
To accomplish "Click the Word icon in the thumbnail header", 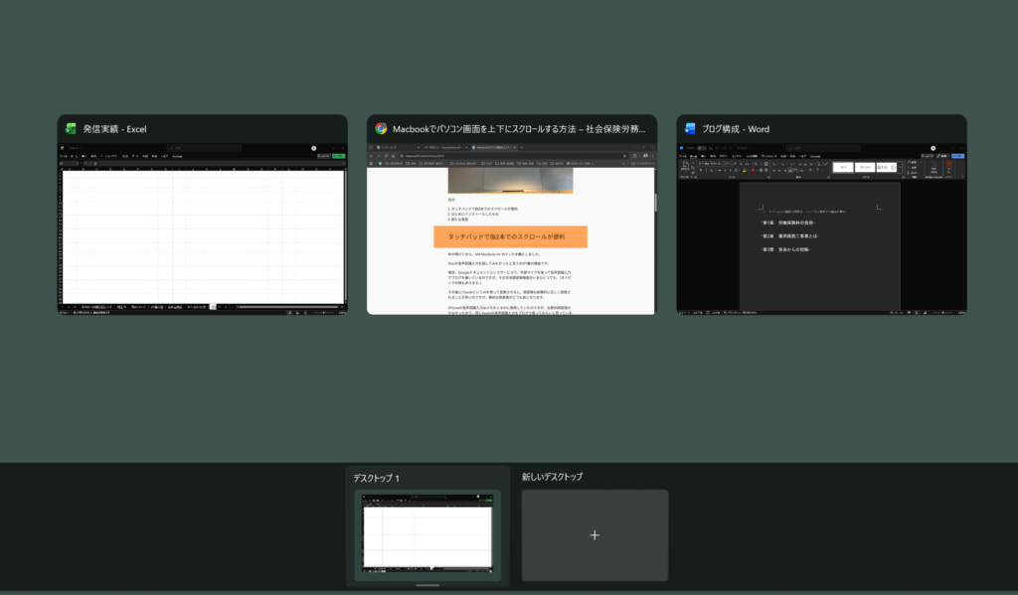I will point(691,129).
